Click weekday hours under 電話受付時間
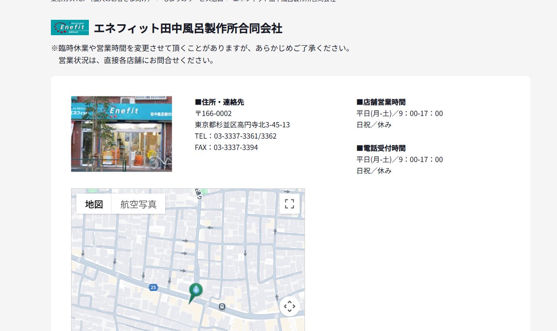The height and width of the screenshot is (331, 557). [399, 160]
